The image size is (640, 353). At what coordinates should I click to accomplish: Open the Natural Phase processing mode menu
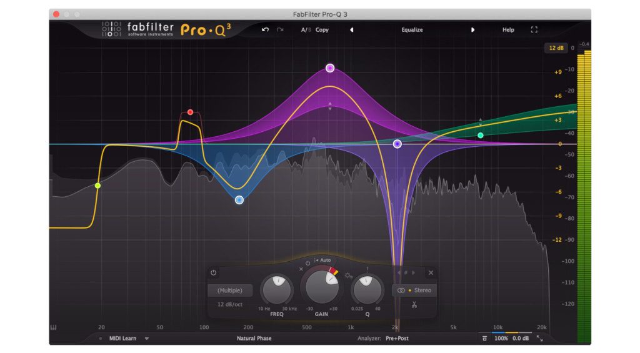coord(255,338)
